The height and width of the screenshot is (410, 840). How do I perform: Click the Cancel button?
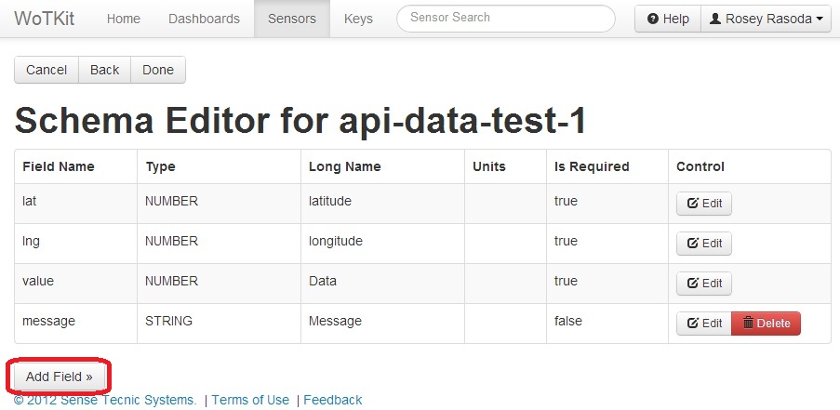coord(47,70)
